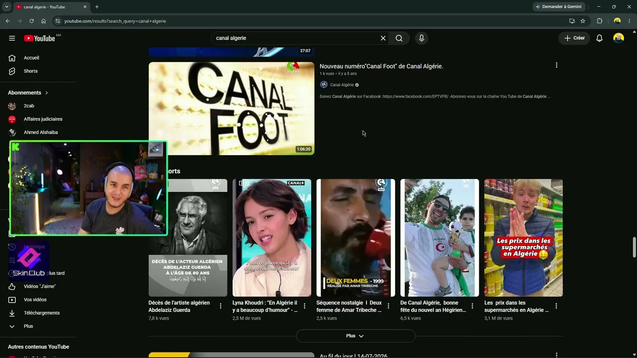Open a new browser tab
The width and height of the screenshot is (637, 358).
pyautogui.click(x=97, y=7)
